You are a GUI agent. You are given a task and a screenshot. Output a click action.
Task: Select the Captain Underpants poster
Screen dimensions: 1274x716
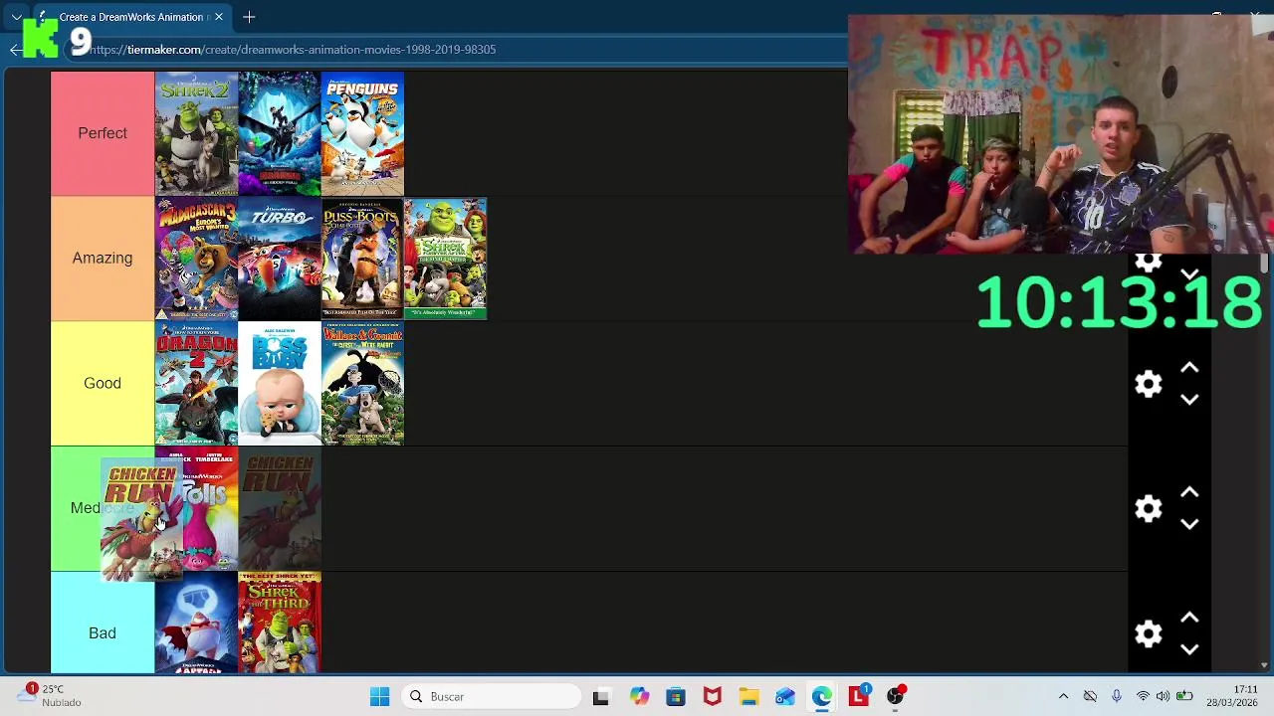coord(196,624)
